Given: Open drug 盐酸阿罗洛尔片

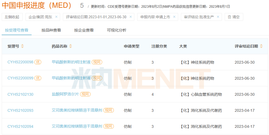Looking at the screenshot, I should pyautogui.click(x=65, y=94).
